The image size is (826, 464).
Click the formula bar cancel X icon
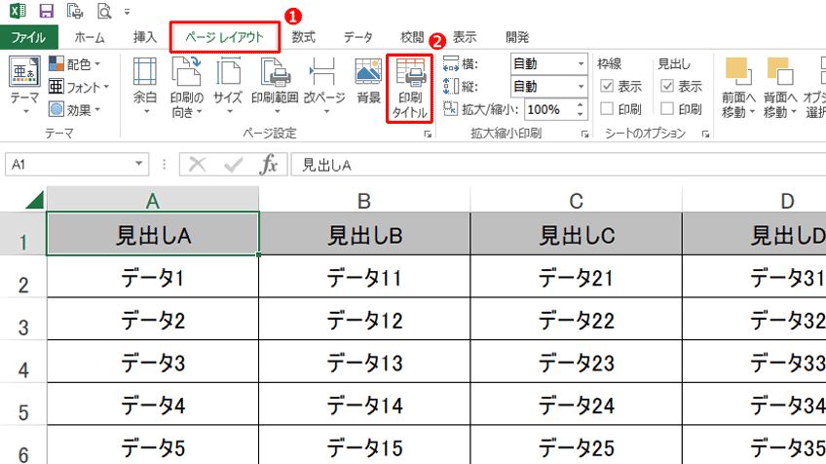(198, 165)
